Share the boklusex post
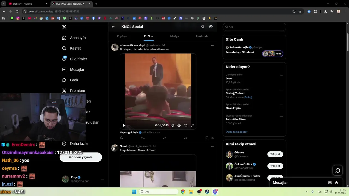349x196 pixels. pyautogui.click(x=212, y=138)
